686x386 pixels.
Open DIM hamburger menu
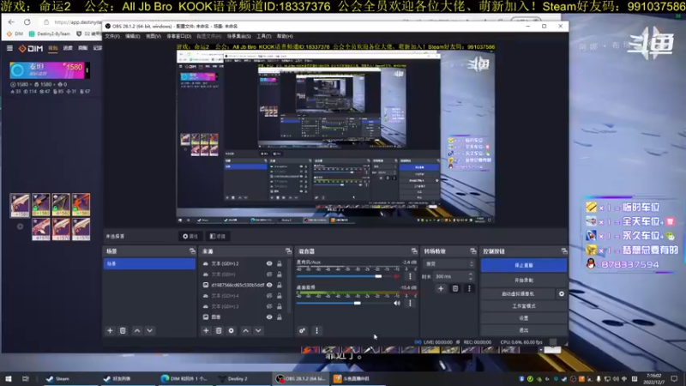pyautogui.click(x=9, y=48)
